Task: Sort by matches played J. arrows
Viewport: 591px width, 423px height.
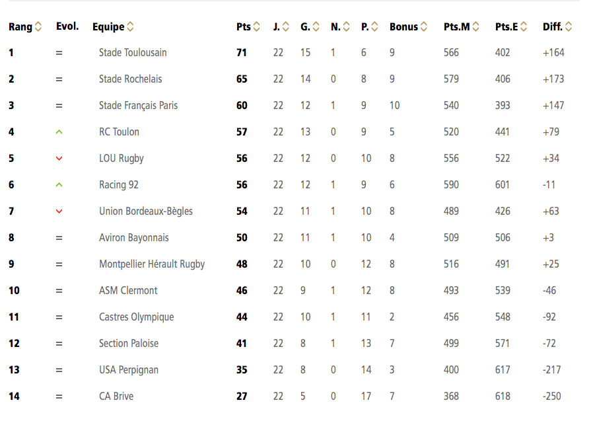Action: click(x=286, y=26)
